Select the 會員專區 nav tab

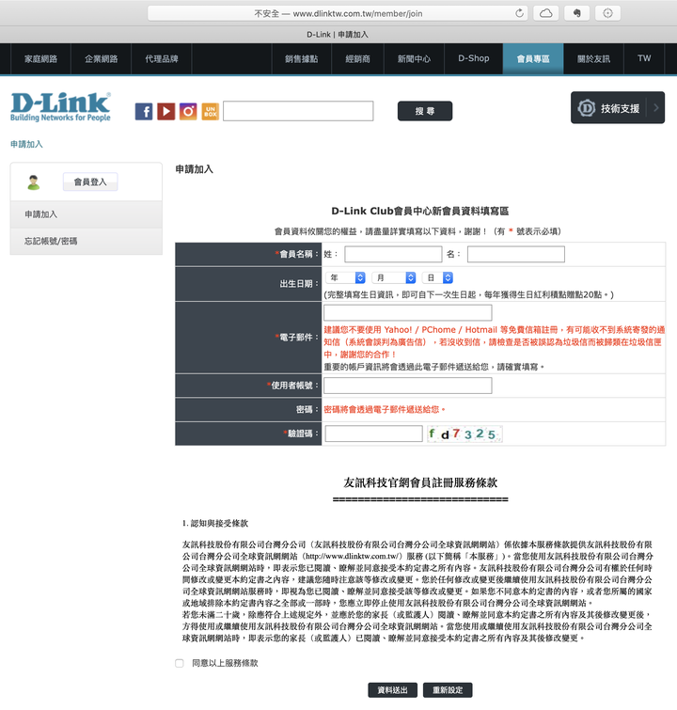click(533, 59)
